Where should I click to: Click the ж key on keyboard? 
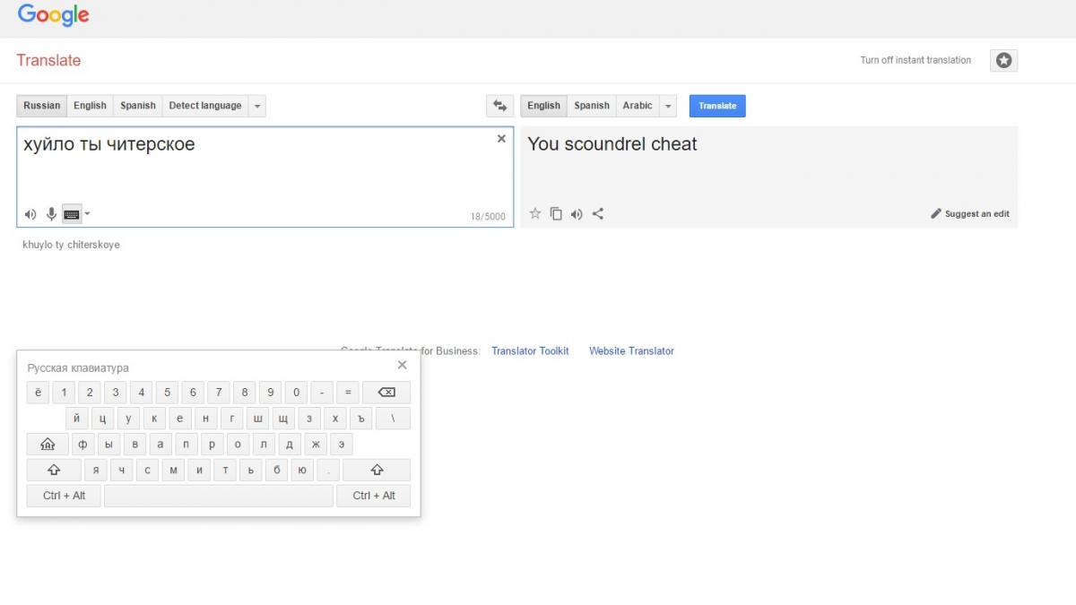coord(316,445)
